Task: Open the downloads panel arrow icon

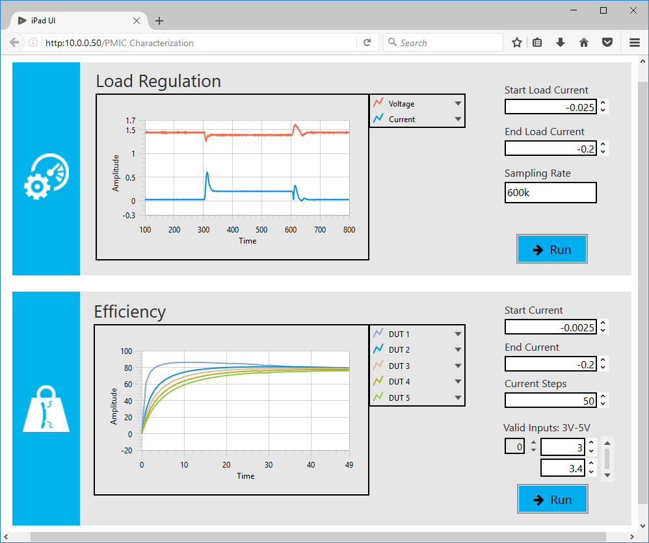Action: [561, 42]
